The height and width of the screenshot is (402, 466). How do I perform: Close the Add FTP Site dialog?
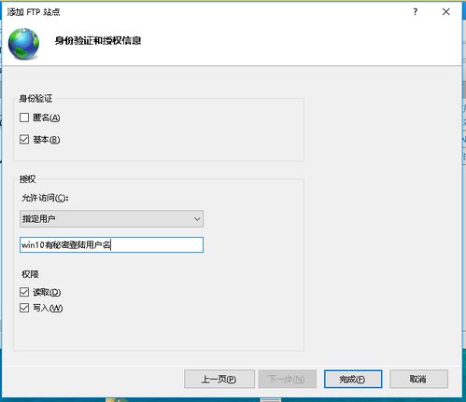[445, 12]
